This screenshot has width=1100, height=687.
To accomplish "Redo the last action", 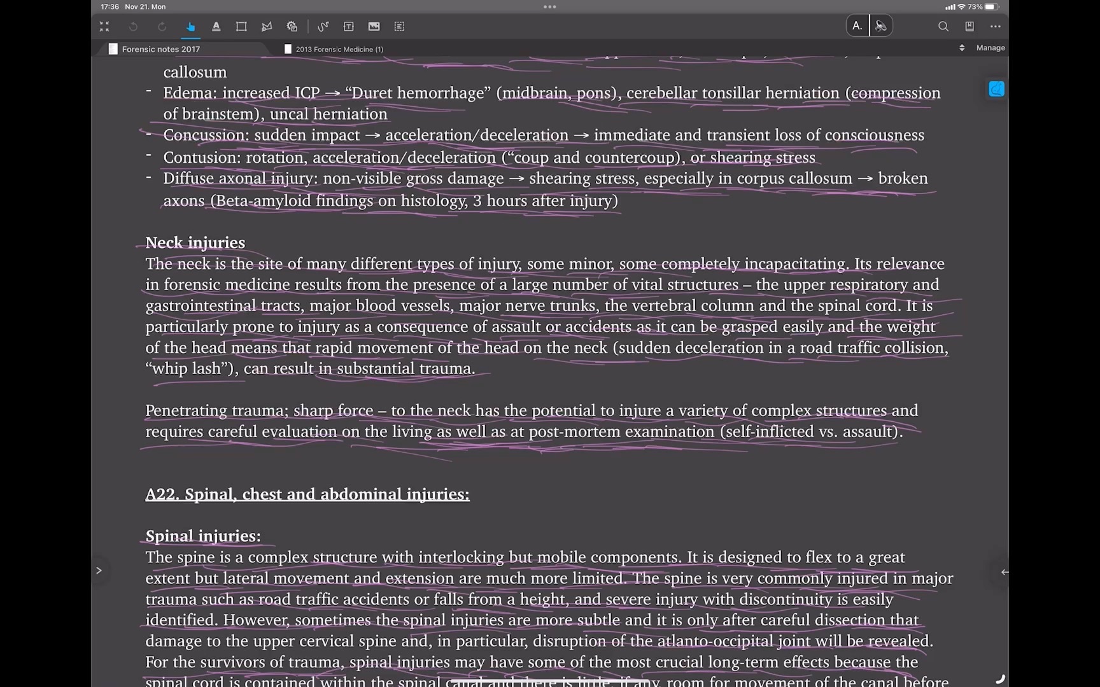I will pos(162,27).
